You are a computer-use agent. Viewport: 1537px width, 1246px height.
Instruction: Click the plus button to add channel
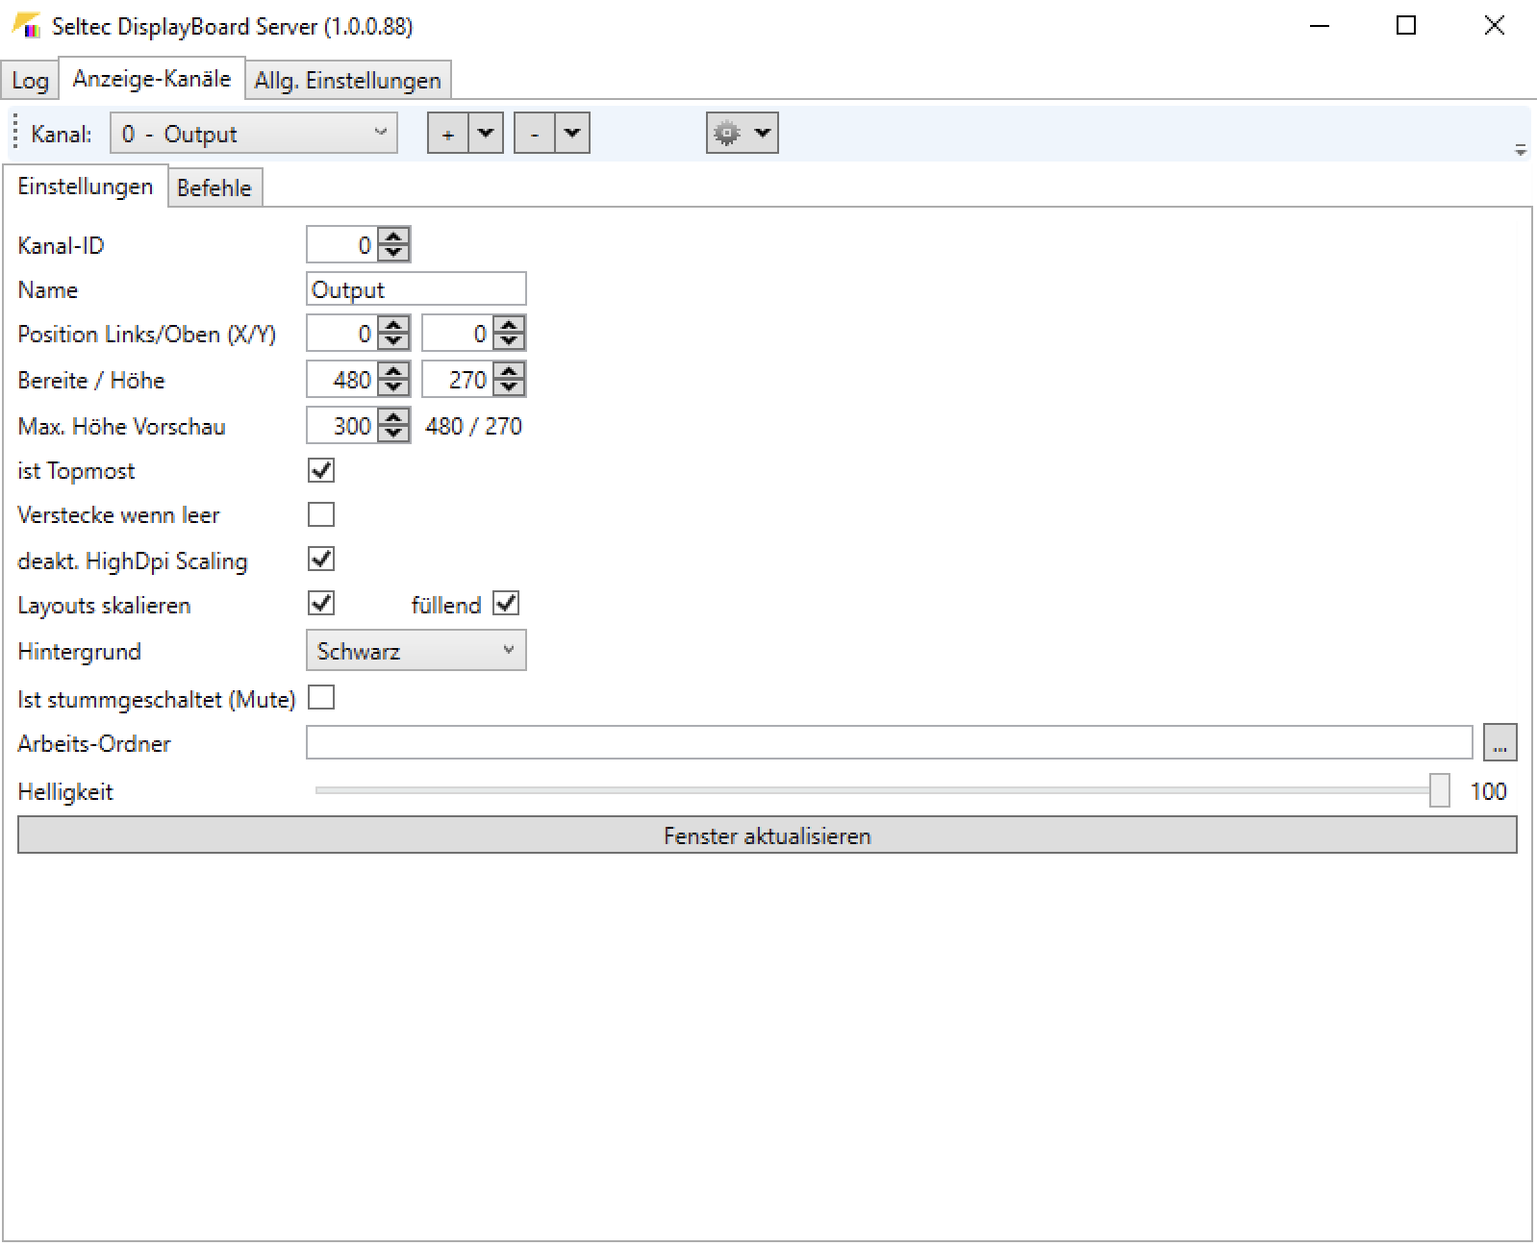[448, 134]
